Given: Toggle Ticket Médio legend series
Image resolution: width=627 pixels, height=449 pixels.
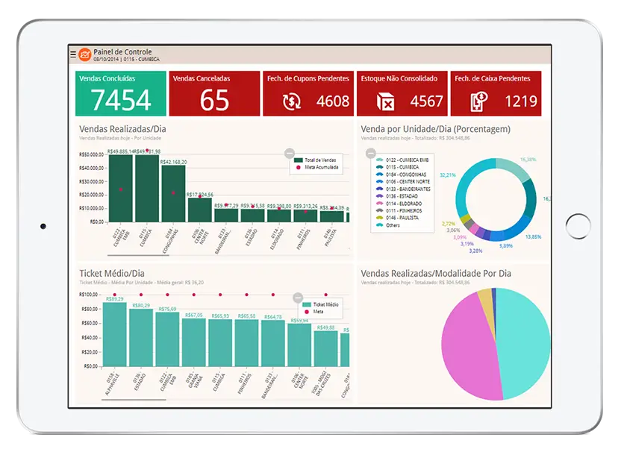Looking at the screenshot, I should coord(321,304).
